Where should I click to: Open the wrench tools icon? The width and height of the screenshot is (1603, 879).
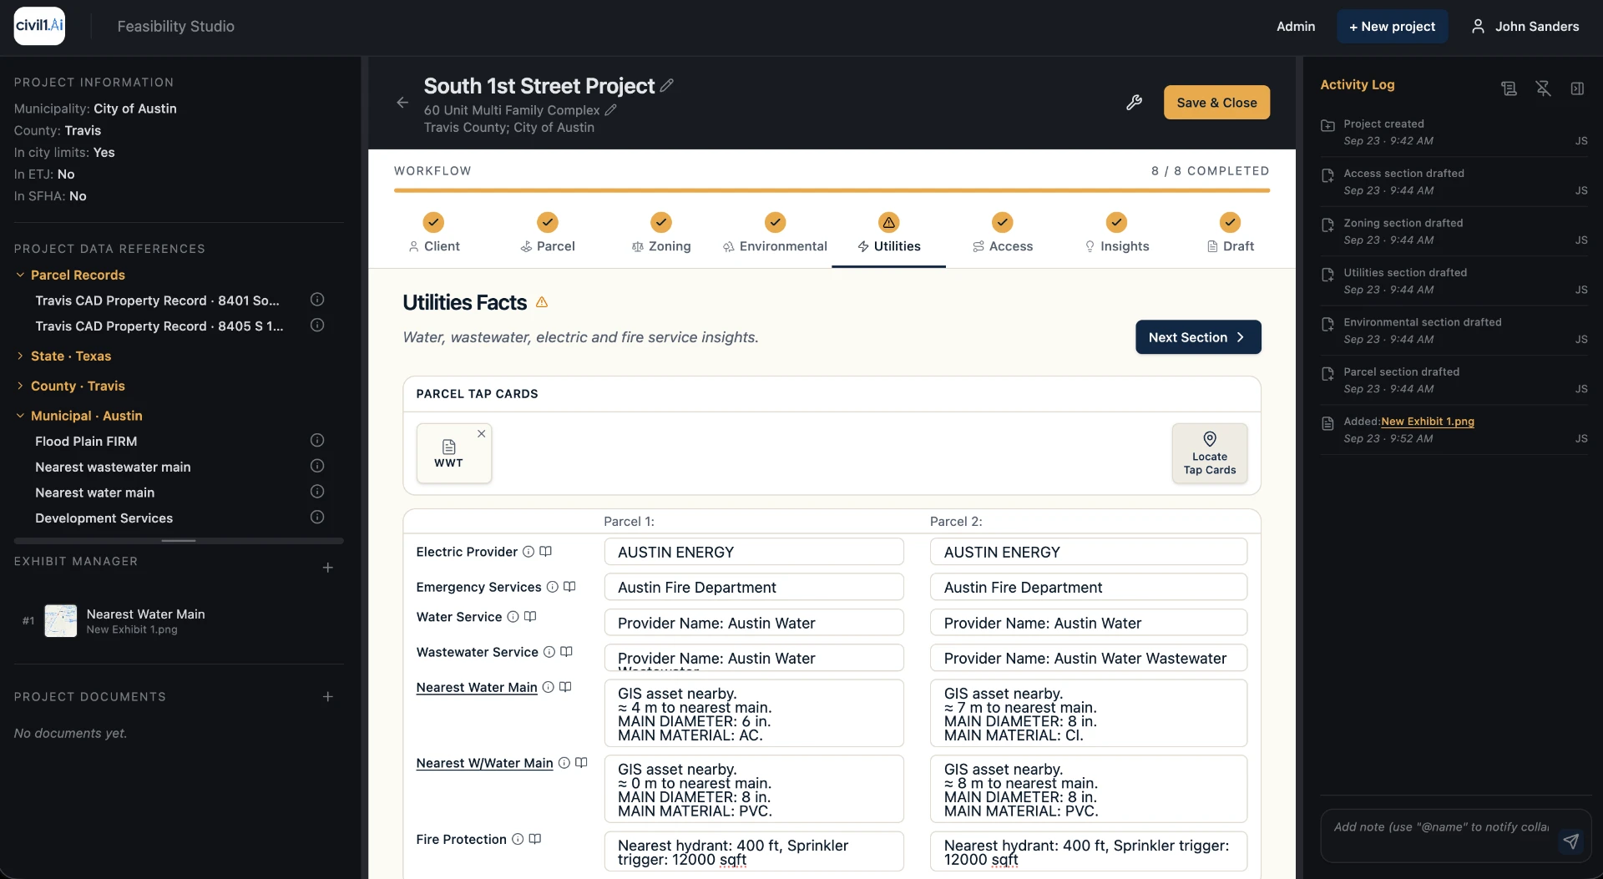pyautogui.click(x=1134, y=103)
